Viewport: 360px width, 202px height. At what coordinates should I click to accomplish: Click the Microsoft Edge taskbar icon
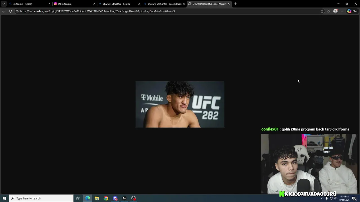pyautogui.click(x=87, y=198)
